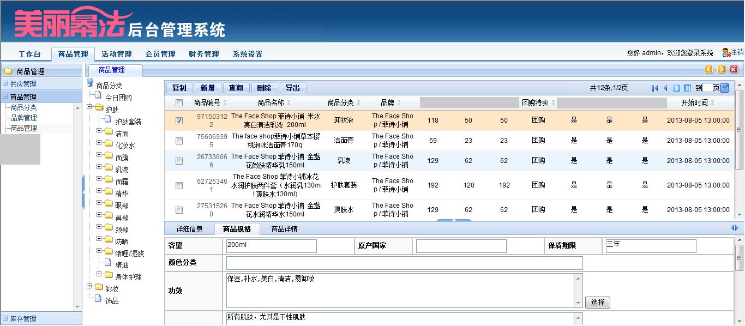Click the logout person icon beside 注销
Viewport: 745px width, 326px height.
tap(725, 53)
